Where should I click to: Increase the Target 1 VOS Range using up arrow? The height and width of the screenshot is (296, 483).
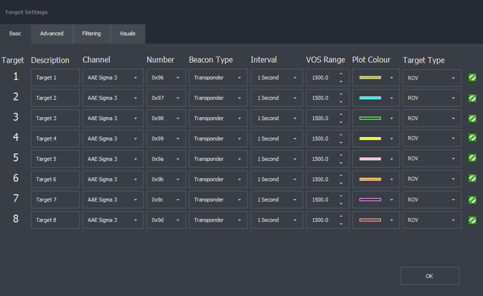point(341,74)
